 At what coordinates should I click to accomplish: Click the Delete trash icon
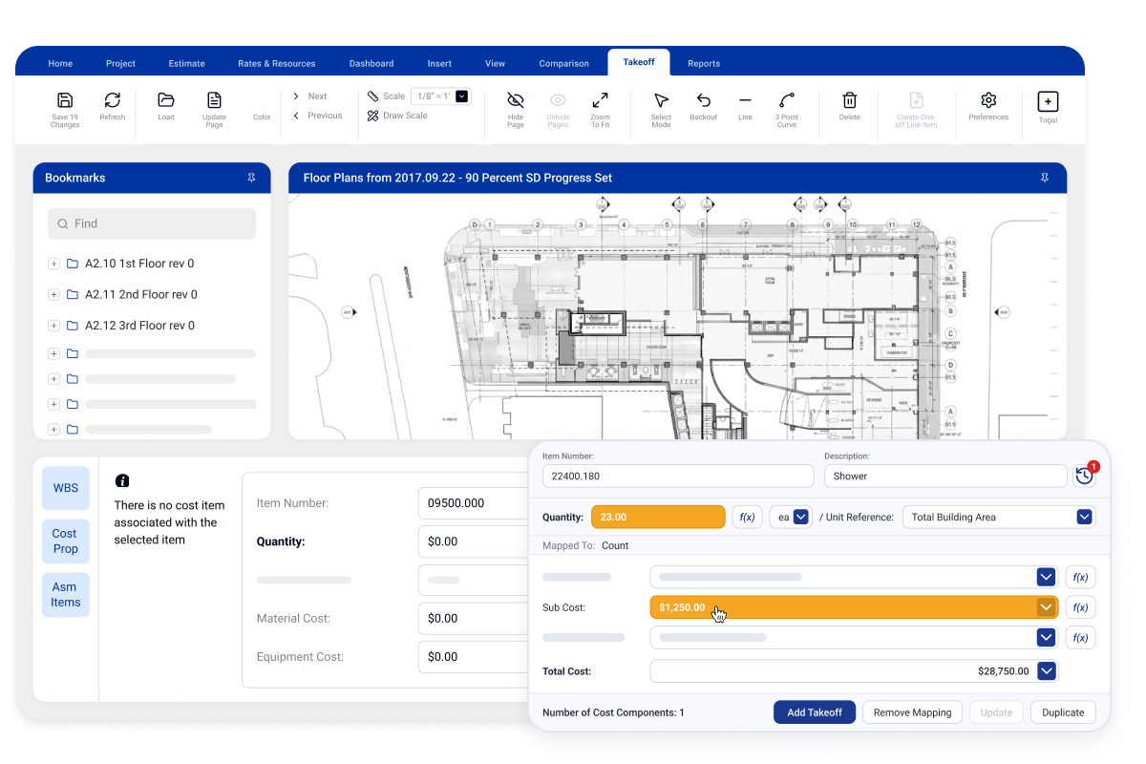tap(849, 100)
